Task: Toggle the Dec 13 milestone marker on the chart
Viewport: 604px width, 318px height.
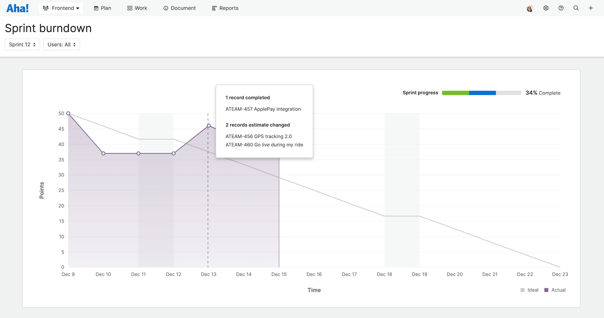Action: pos(208,125)
